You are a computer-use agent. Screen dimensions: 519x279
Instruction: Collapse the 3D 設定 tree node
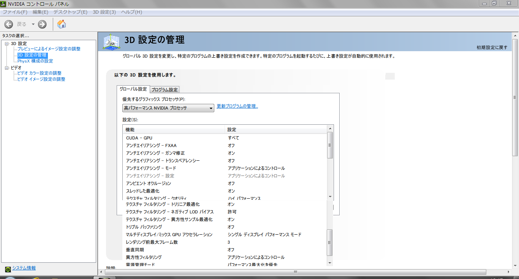(6, 44)
